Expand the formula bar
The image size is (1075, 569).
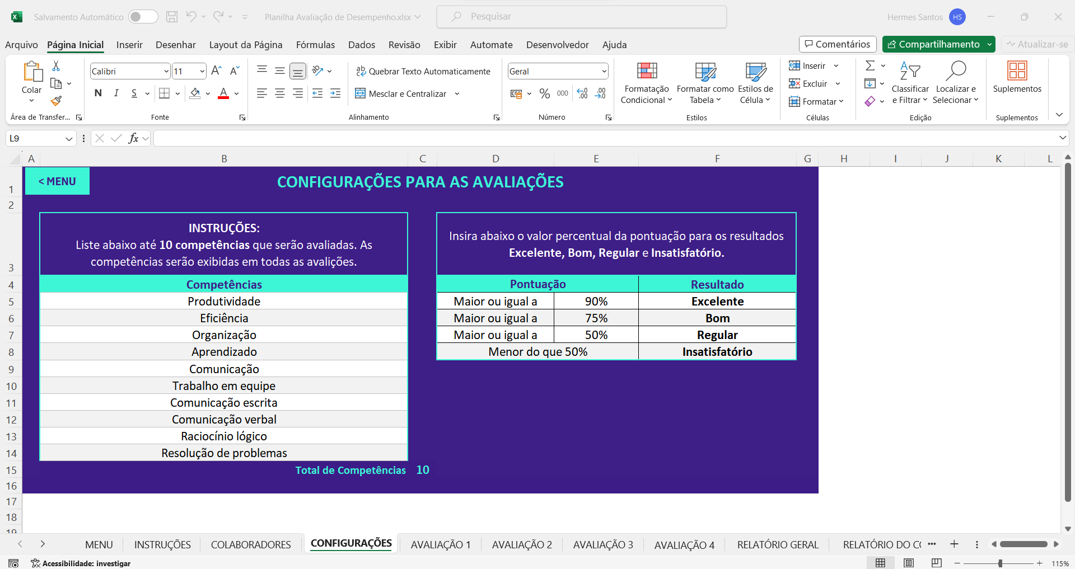[x=1062, y=138]
